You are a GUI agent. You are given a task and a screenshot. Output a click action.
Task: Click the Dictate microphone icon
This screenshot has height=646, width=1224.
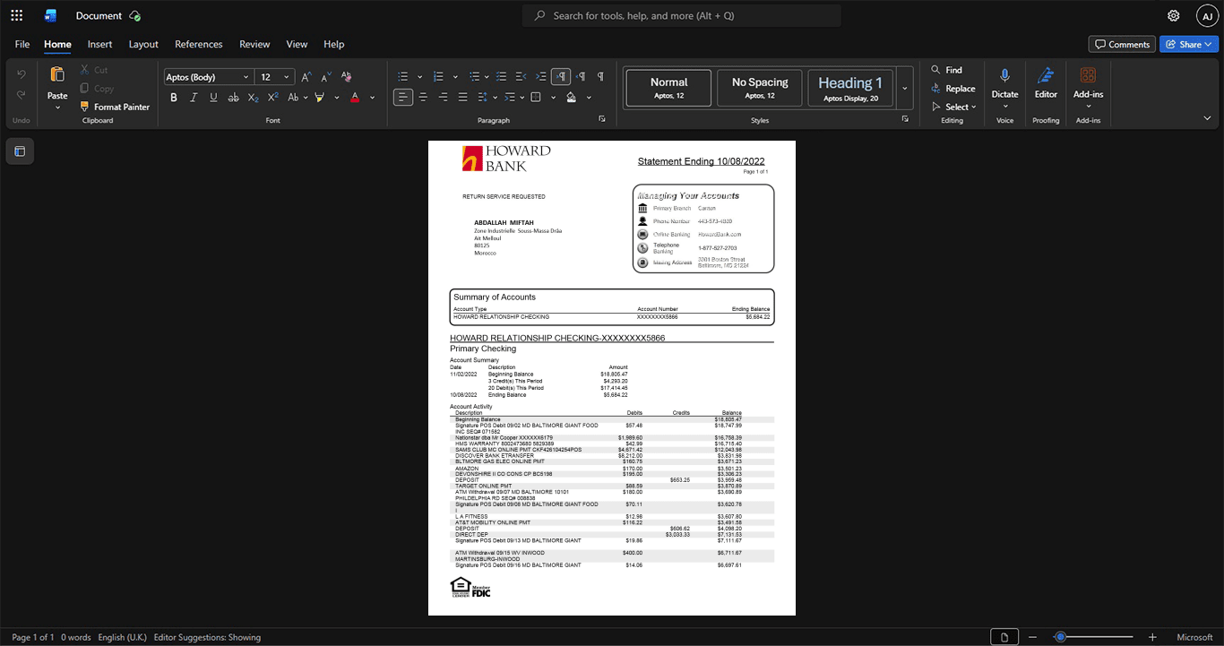click(x=1005, y=75)
